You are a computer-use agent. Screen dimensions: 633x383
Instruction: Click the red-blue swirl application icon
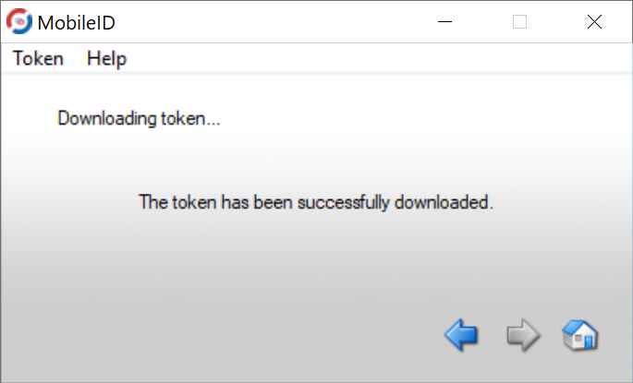pyautogui.click(x=19, y=21)
